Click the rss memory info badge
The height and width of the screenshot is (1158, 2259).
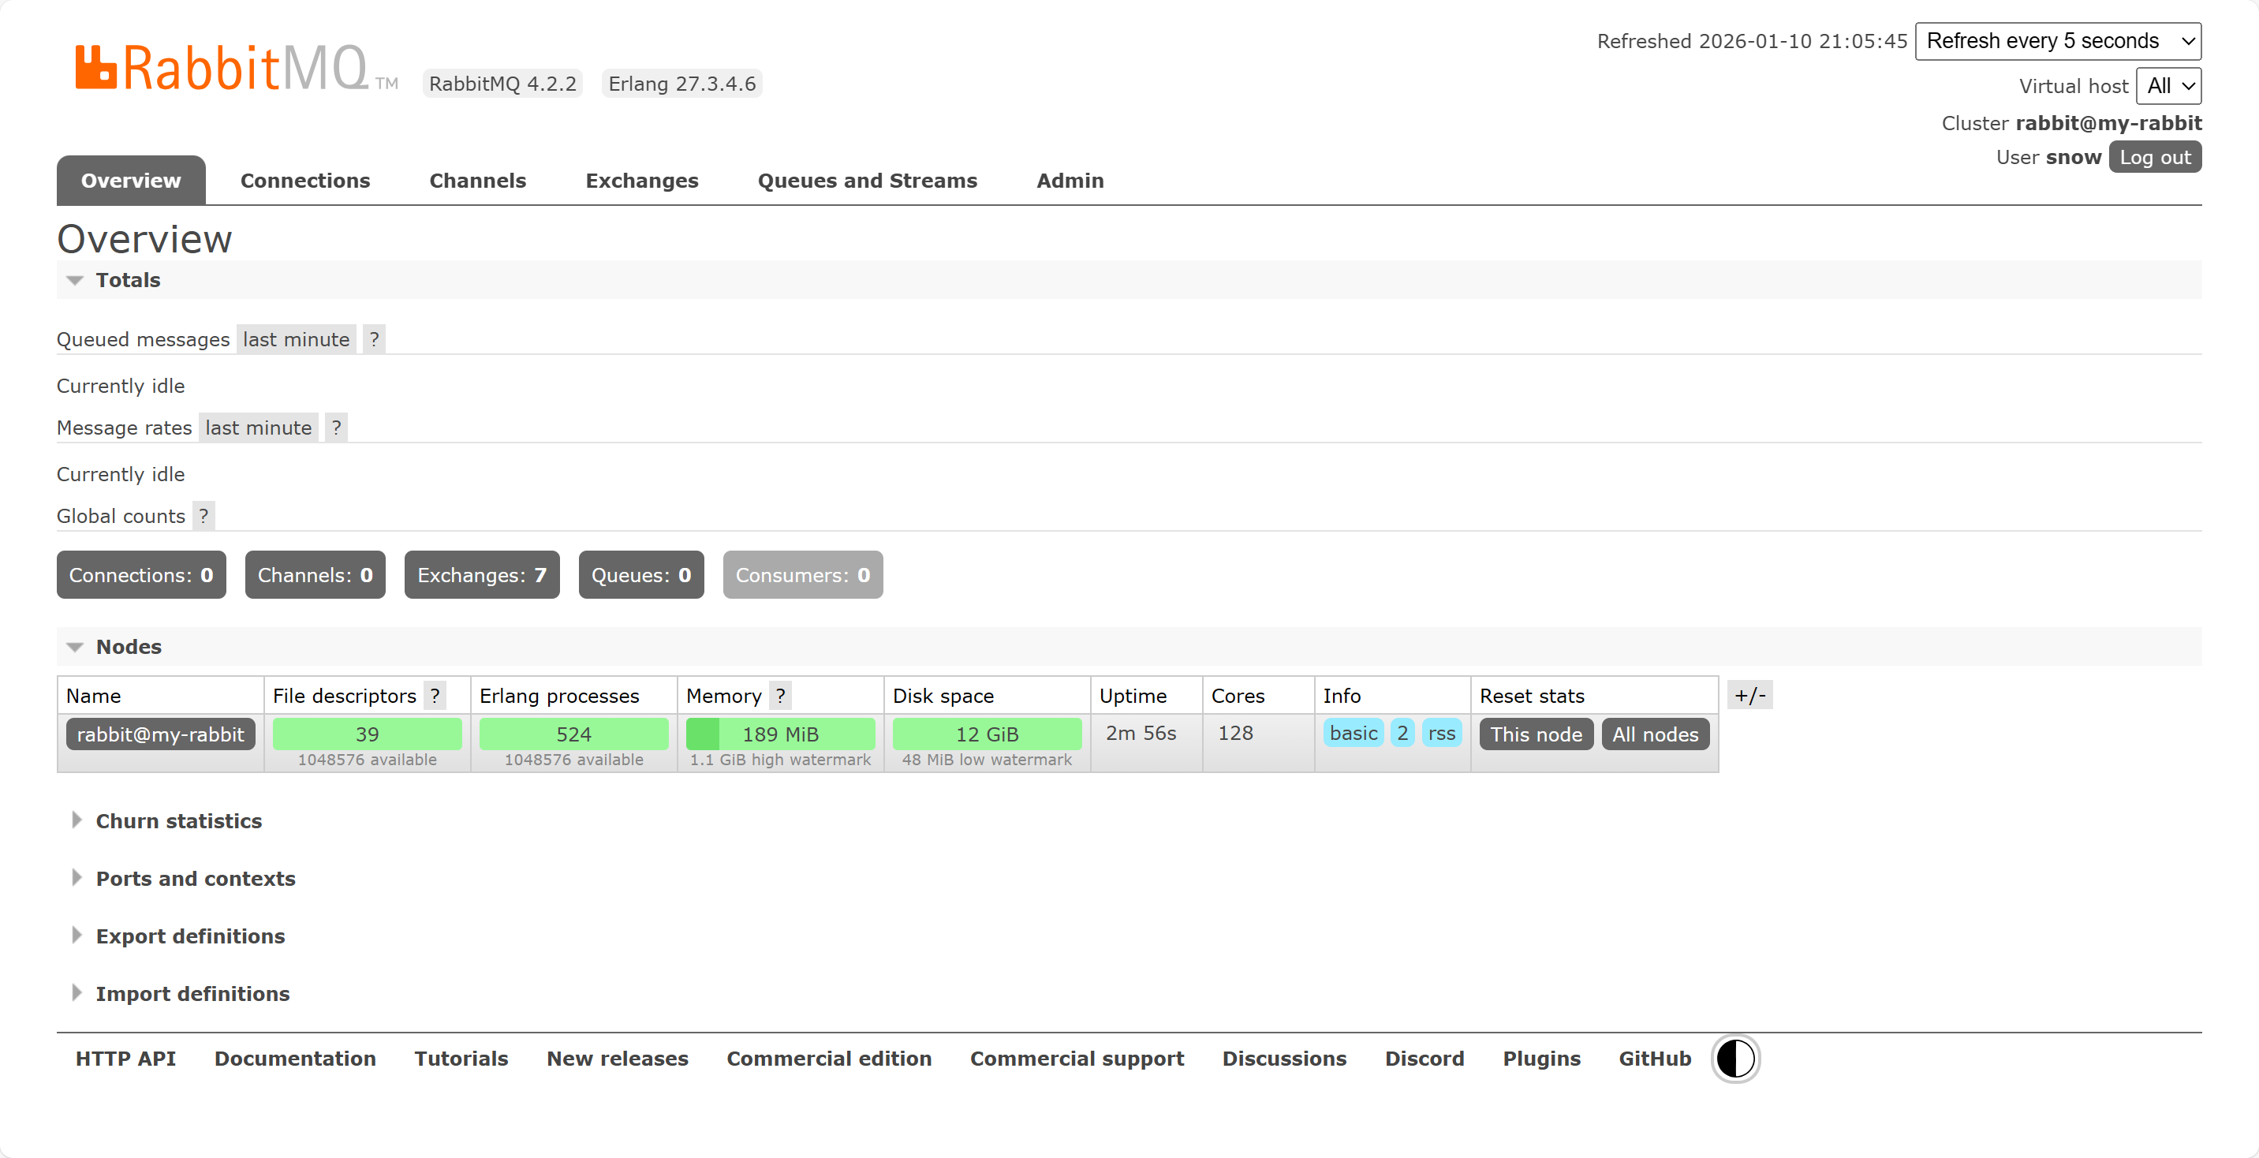point(1441,734)
